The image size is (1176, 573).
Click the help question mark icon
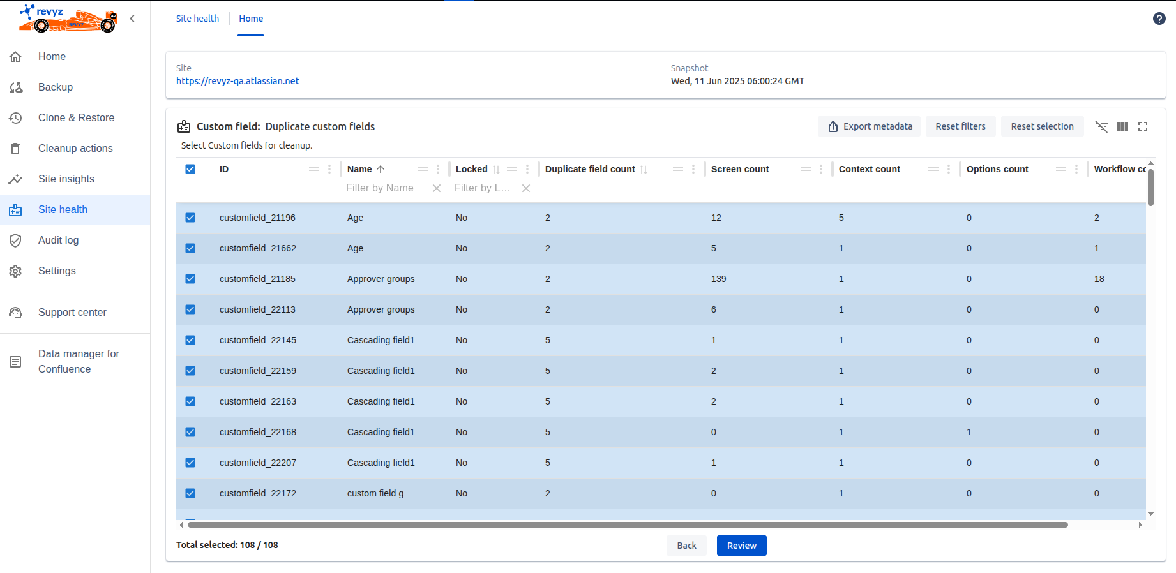point(1159,19)
